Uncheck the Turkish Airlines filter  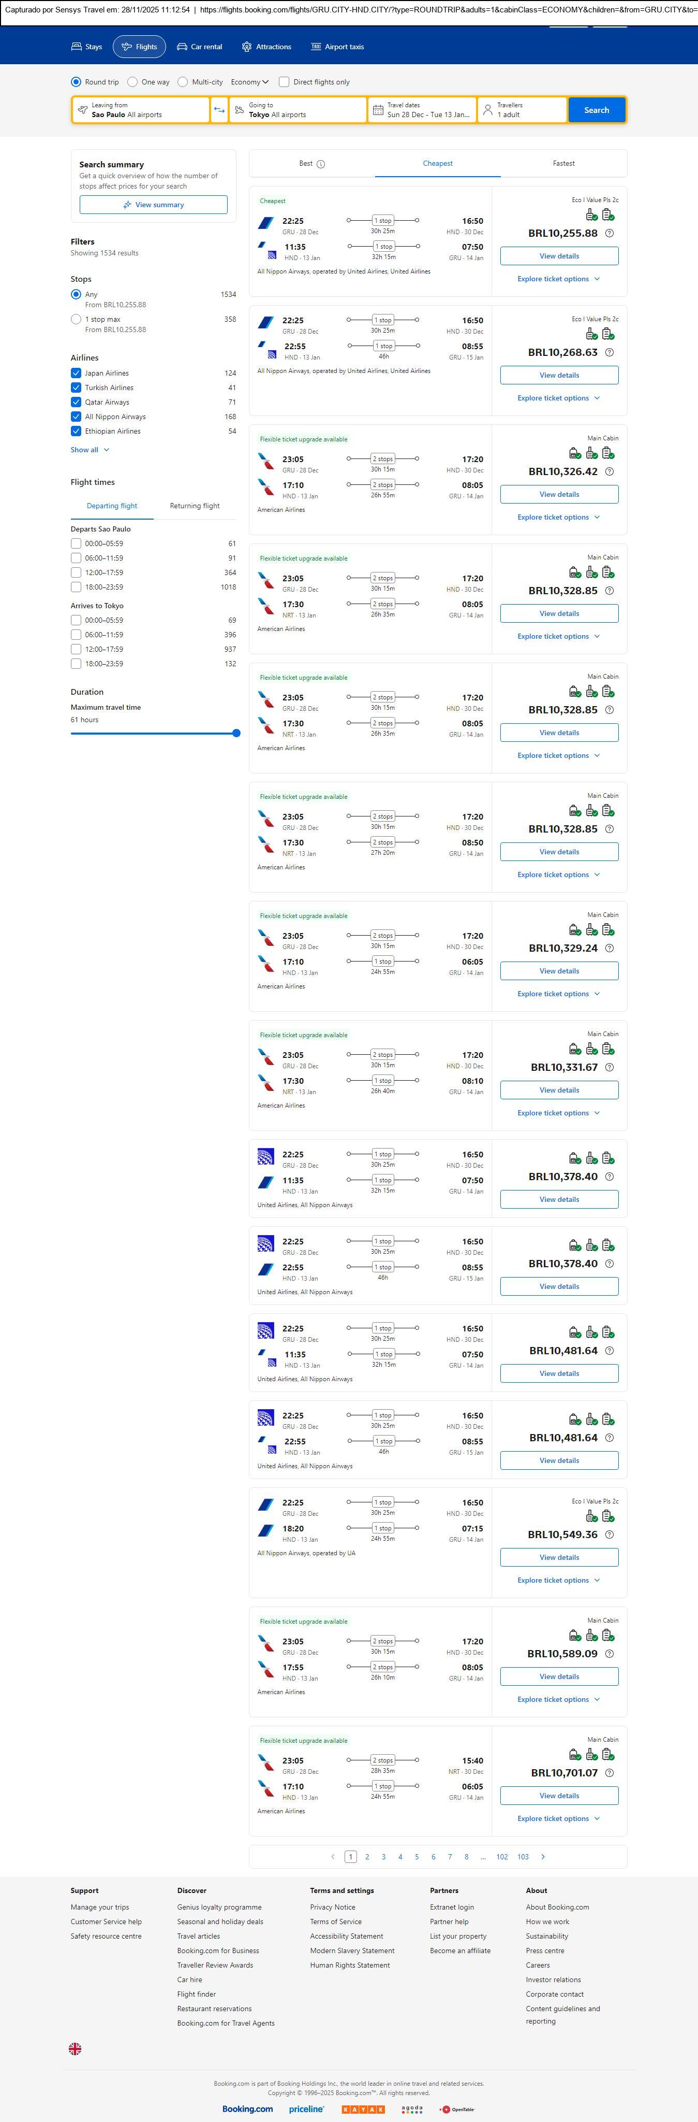(76, 388)
